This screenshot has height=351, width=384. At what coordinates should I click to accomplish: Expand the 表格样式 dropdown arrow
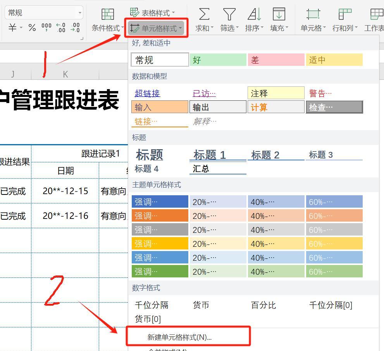[x=173, y=12]
